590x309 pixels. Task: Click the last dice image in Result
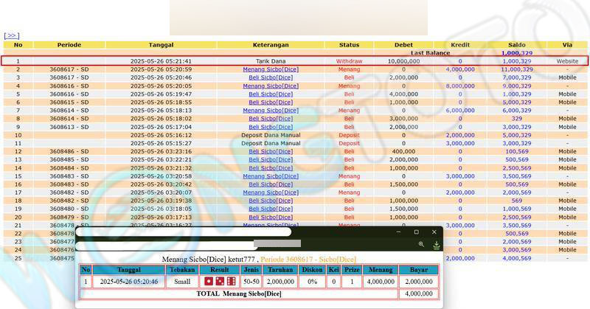[231, 282]
